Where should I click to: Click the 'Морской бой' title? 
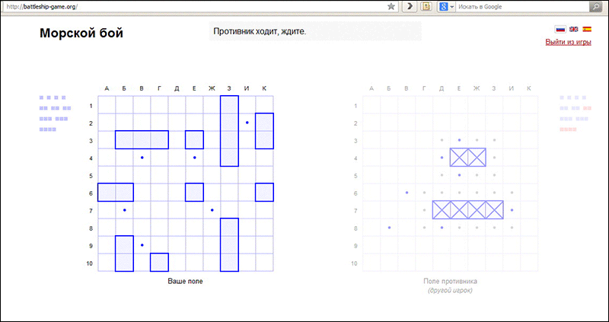point(81,33)
